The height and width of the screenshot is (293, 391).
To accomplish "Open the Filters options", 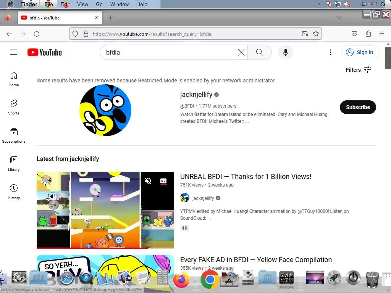I will (x=359, y=70).
